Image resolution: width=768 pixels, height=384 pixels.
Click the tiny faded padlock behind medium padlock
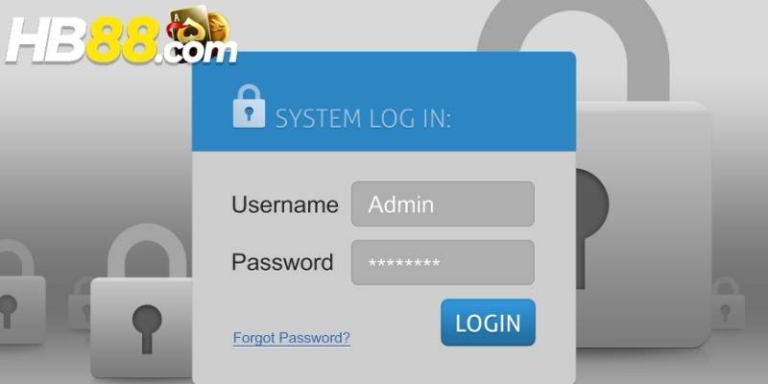click(80, 303)
